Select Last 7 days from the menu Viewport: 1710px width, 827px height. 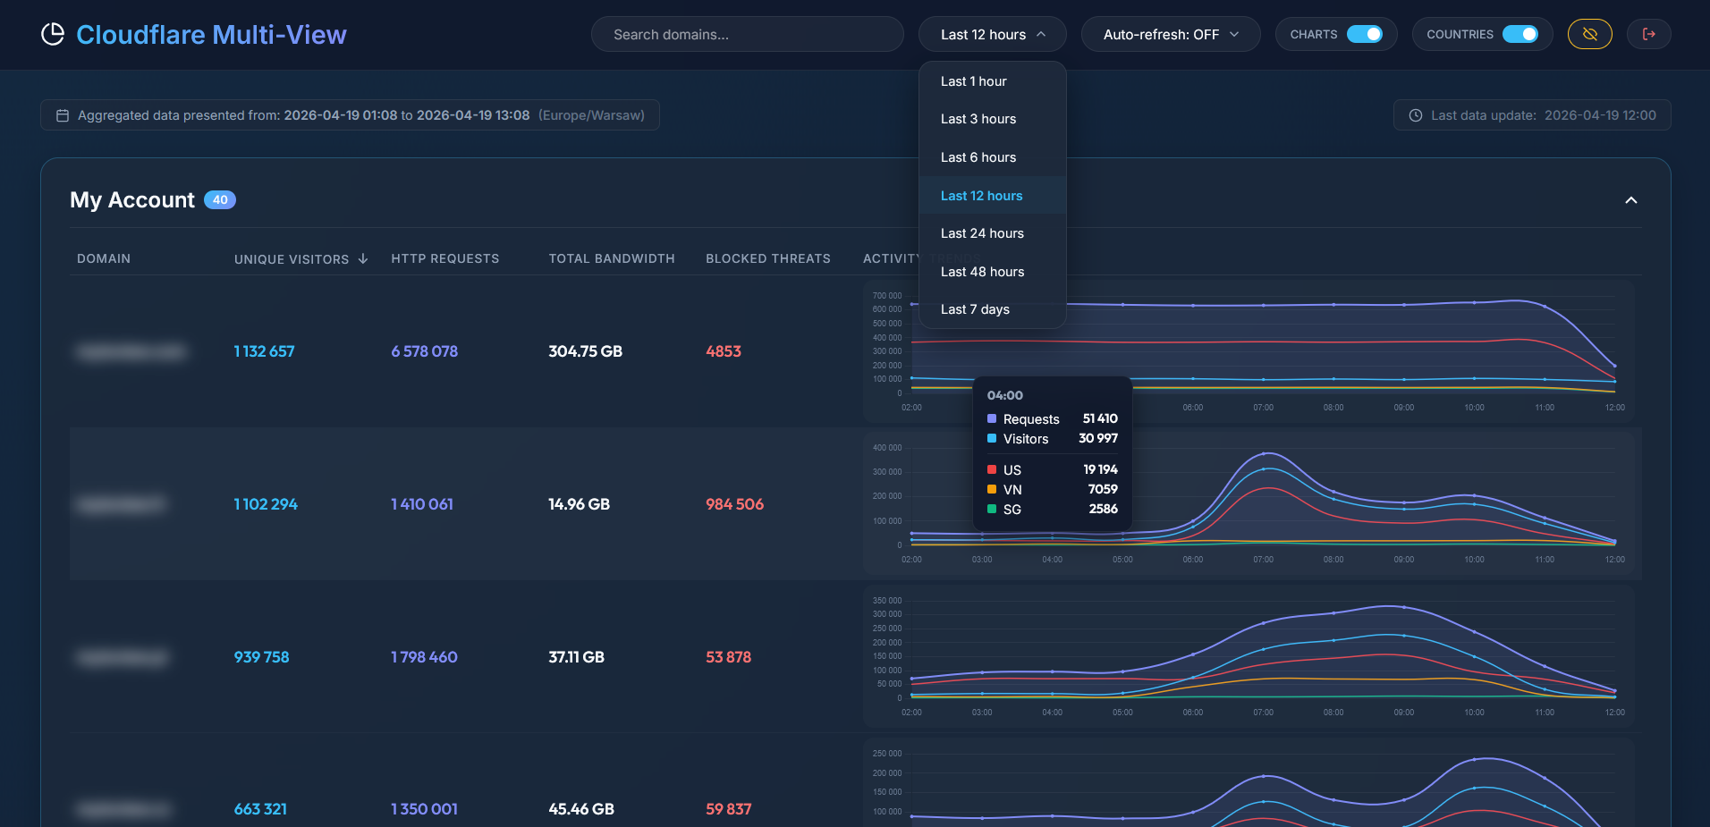(x=975, y=308)
